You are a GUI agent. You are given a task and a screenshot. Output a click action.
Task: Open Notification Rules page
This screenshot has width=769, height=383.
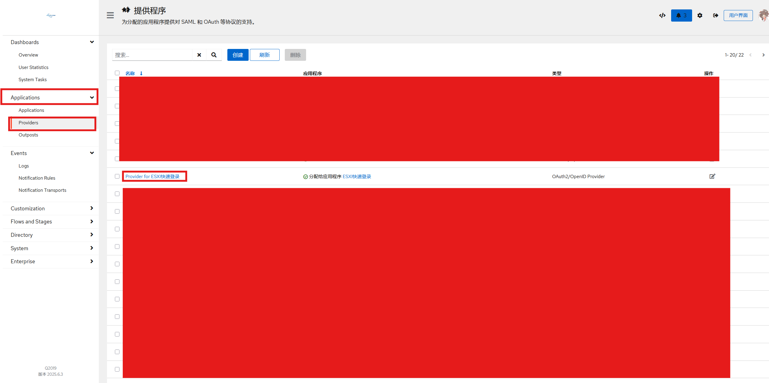(x=37, y=178)
